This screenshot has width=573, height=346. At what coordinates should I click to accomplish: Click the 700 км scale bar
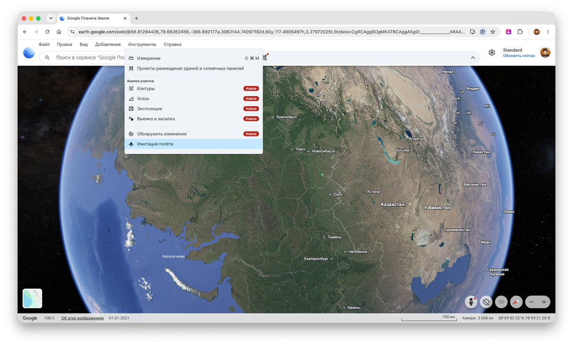point(428,318)
